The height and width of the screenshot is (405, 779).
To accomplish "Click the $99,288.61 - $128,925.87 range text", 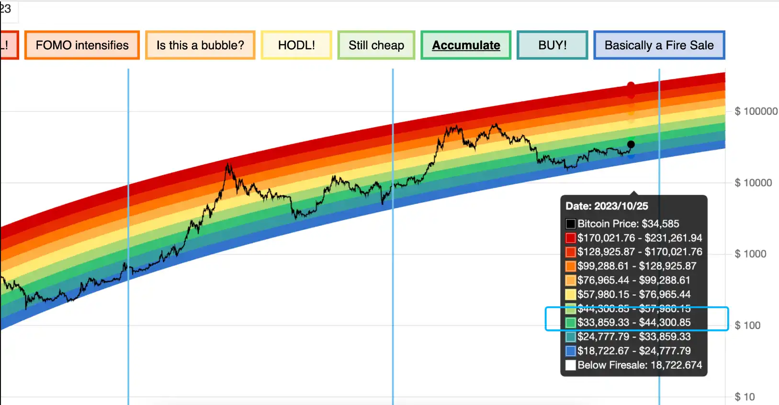I will (x=637, y=266).
